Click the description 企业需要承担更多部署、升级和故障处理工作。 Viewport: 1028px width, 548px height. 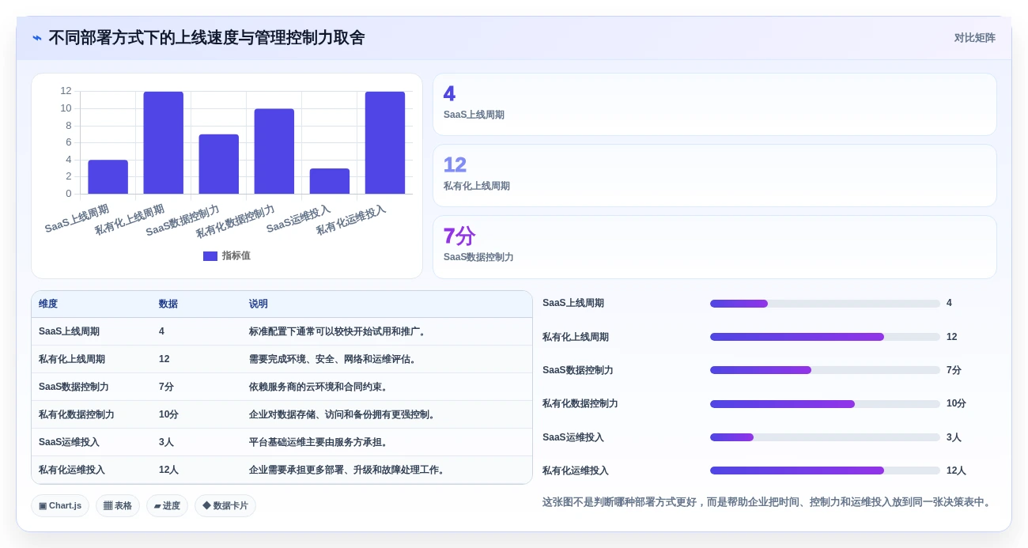[x=348, y=471]
